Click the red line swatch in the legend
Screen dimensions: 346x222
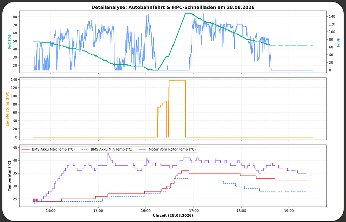(x=26, y=149)
